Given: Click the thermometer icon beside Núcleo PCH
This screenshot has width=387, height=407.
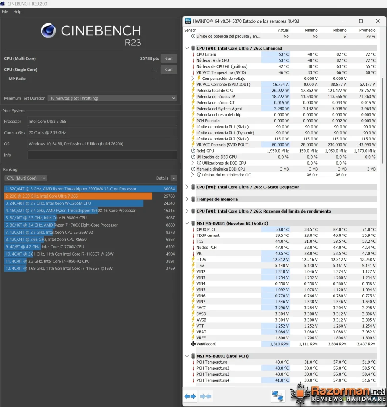Looking at the screenshot, I should (x=193, y=247).
